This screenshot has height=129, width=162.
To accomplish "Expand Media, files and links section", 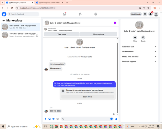I will (139, 56).
